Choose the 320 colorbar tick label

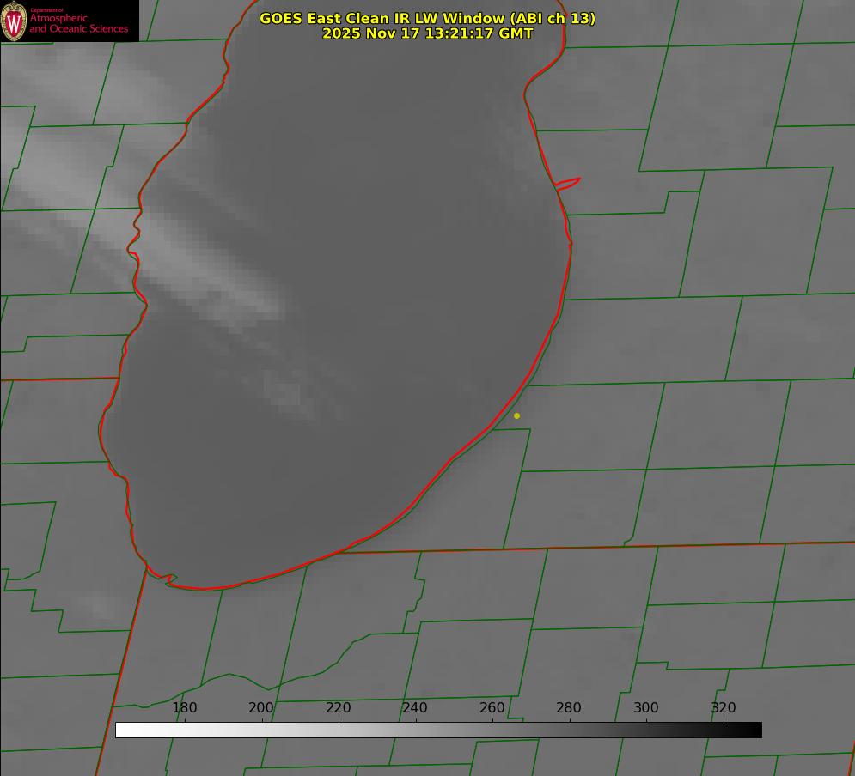(x=723, y=708)
